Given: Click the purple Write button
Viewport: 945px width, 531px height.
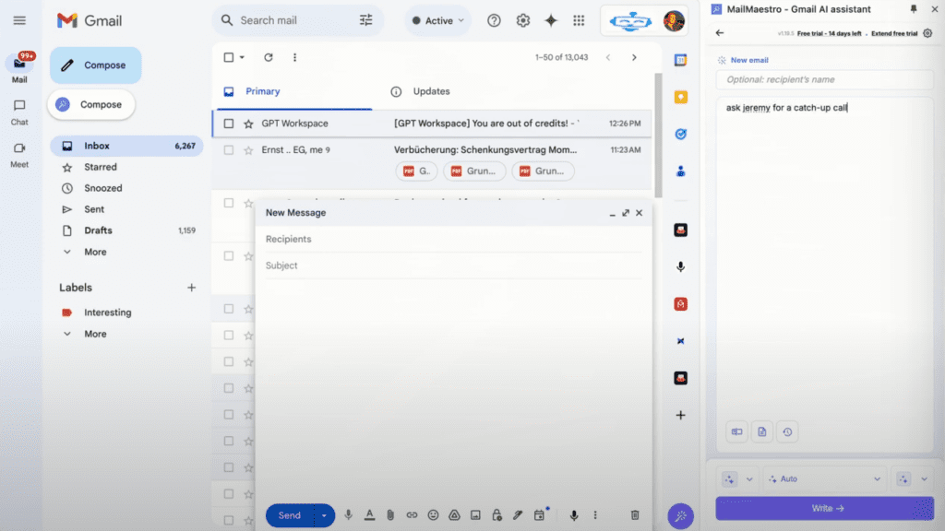Looking at the screenshot, I should point(824,508).
